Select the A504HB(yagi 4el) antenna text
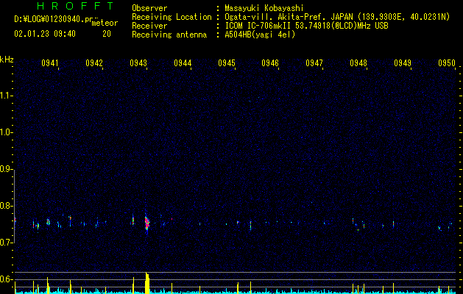The image size is (463, 294). point(260,35)
